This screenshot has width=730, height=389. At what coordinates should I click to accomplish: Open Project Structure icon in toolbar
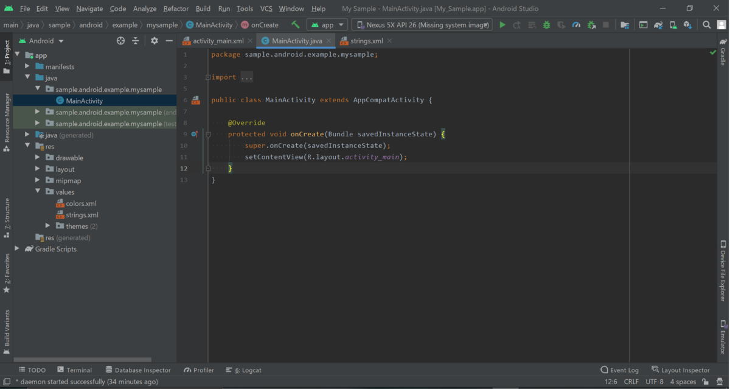coord(625,25)
